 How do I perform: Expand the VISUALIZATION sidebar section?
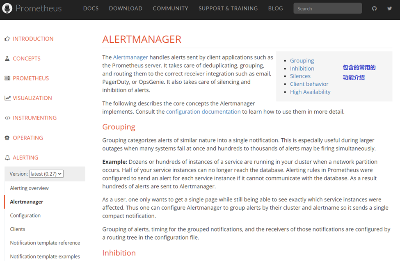[x=32, y=98]
